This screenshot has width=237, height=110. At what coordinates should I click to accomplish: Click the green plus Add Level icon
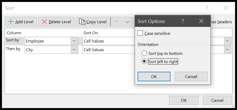(11, 22)
